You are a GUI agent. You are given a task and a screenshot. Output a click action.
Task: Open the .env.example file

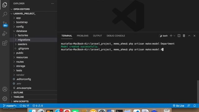[x=34, y=88]
